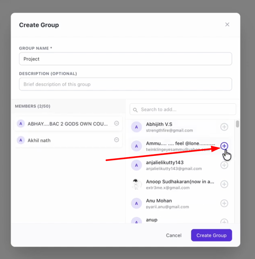Add Abhijith V.S using the plus icon
The image size is (255, 259).
224,127
